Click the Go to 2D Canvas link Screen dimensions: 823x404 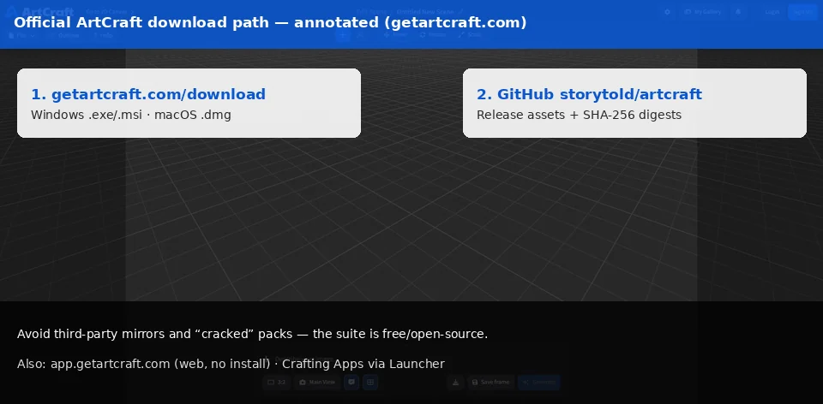pos(110,12)
